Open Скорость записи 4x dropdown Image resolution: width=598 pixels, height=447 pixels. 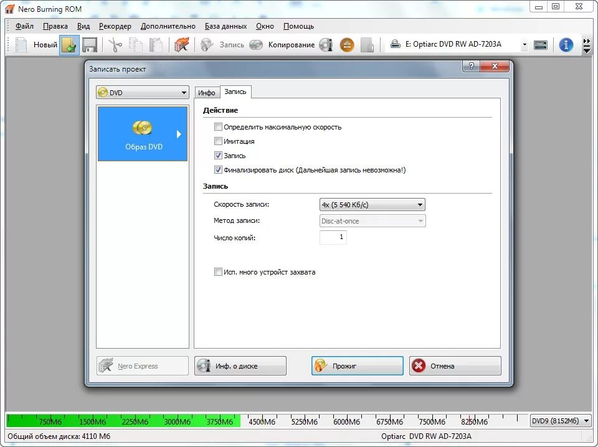click(373, 205)
